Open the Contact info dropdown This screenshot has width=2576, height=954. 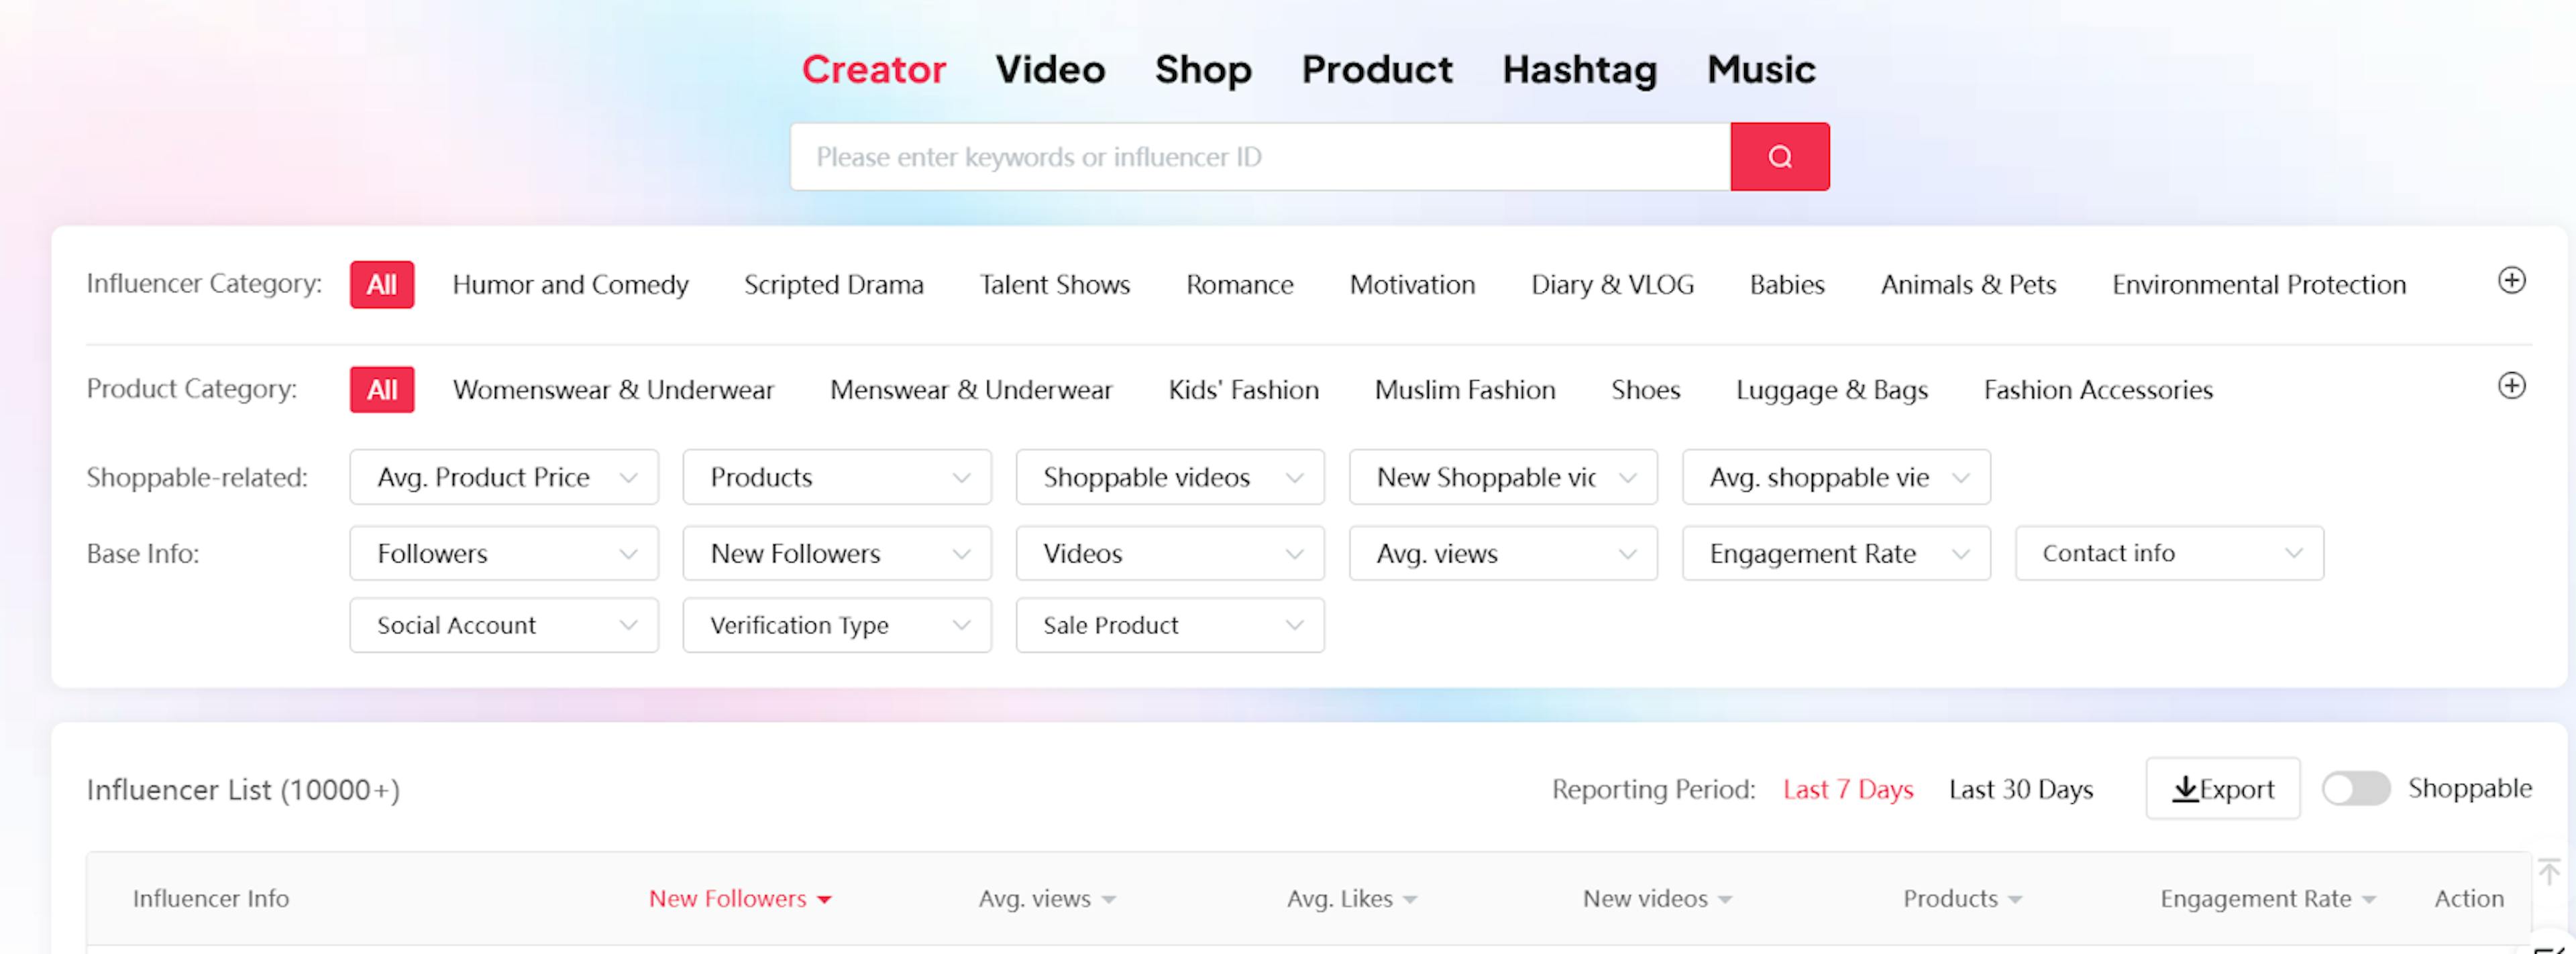click(2169, 552)
